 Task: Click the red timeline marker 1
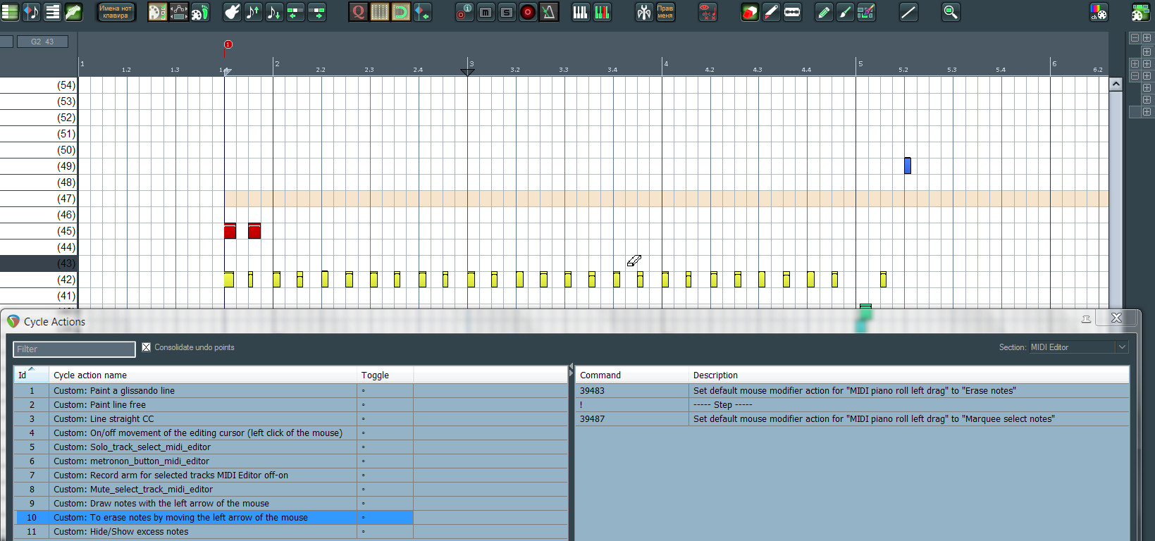click(x=228, y=44)
